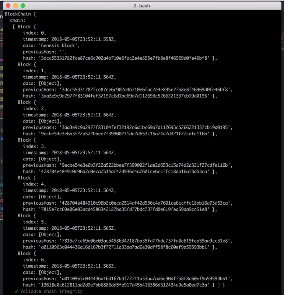Click the "2. bash" window title

(141, 6)
